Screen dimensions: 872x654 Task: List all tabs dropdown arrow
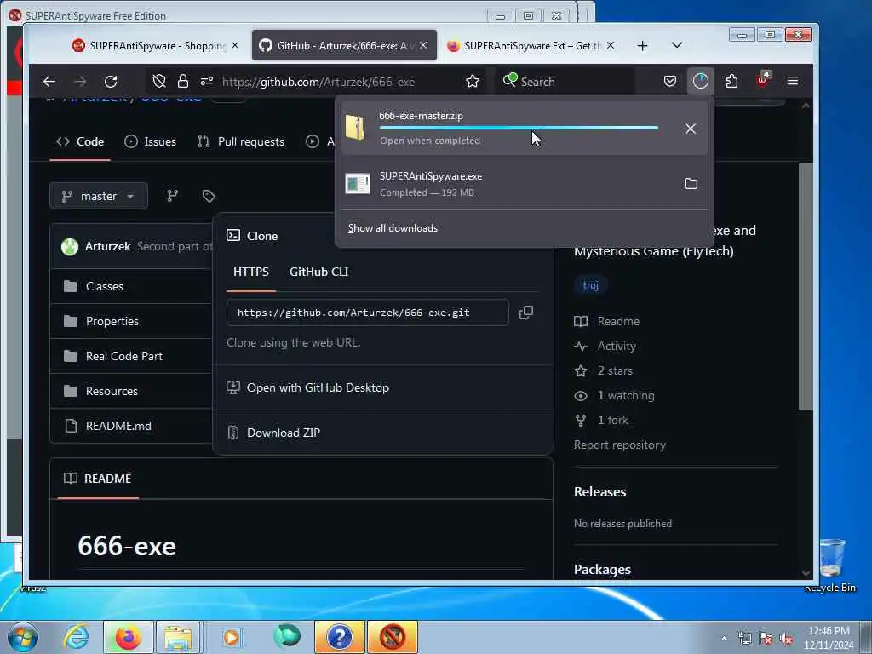677,45
